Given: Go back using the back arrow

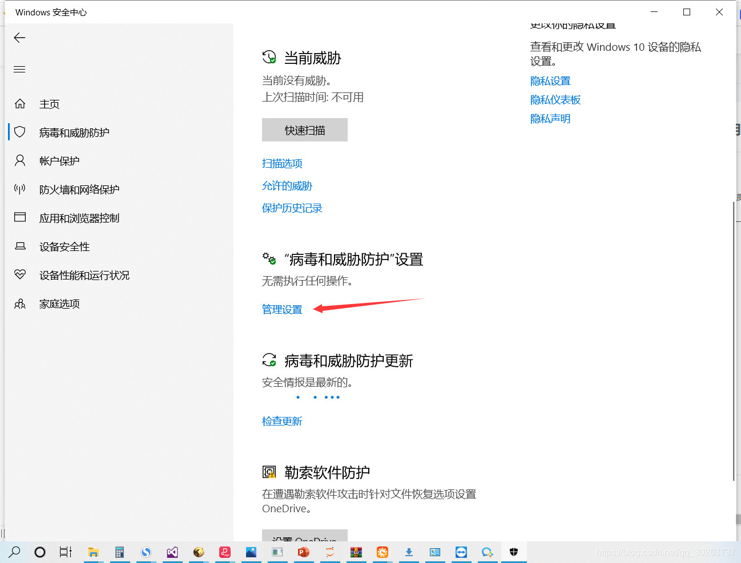Looking at the screenshot, I should [x=19, y=38].
